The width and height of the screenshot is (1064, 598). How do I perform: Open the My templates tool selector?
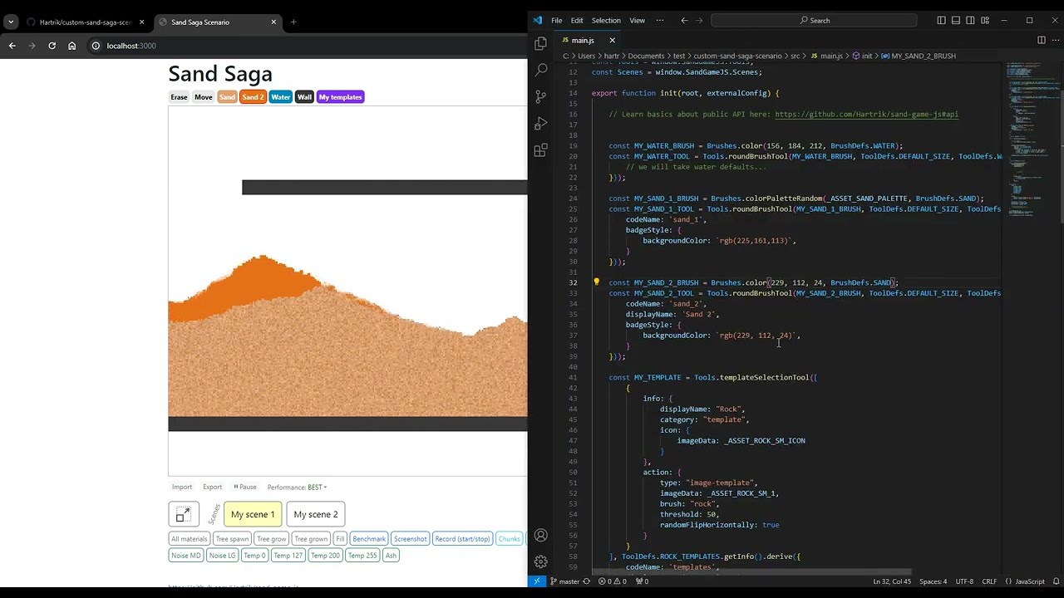tap(341, 97)
